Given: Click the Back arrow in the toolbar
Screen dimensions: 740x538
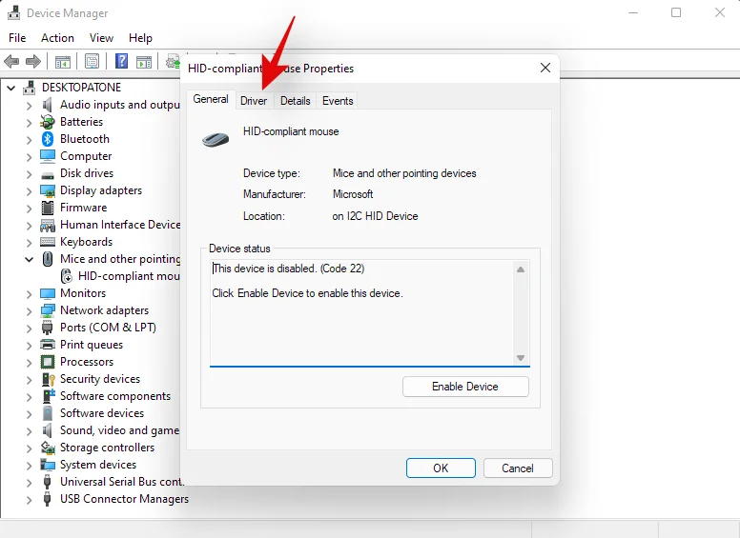Looking at the screenshot, I should 11,61.
